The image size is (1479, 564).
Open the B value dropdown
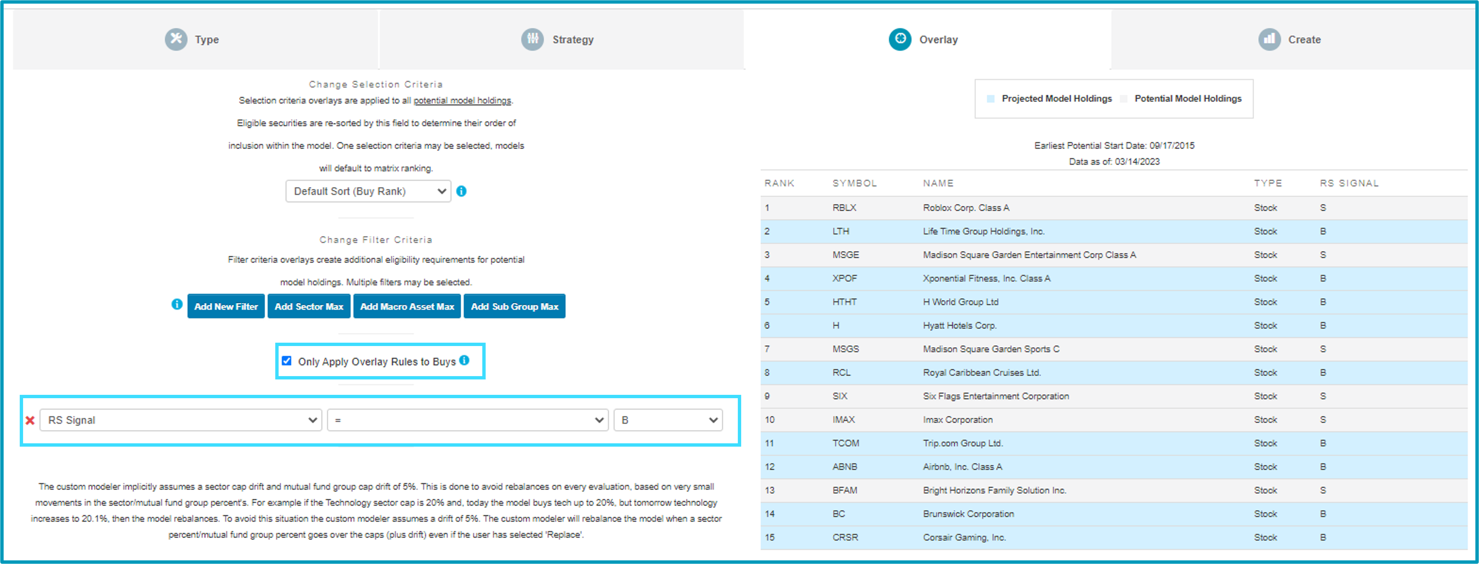click(x=668, y=420)
